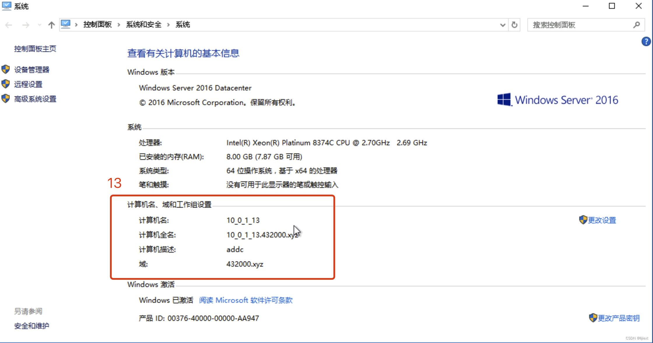This screenshot has width=653, height=343.
Task: Minimize the 系统 window
Action: (586, 6)
